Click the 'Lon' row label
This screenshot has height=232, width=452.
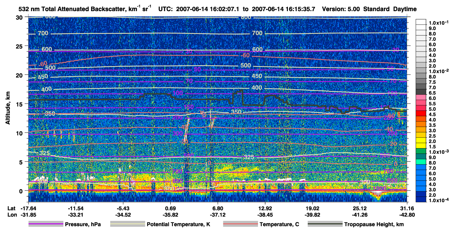tap(11, 215)
